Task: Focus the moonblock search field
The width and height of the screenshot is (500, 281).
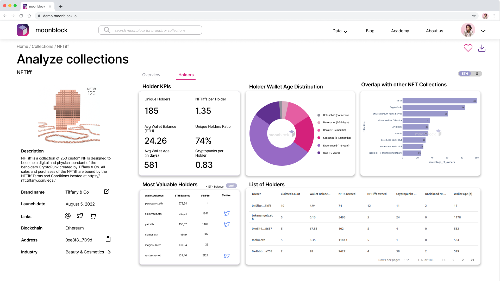Action: click(150, 30)
